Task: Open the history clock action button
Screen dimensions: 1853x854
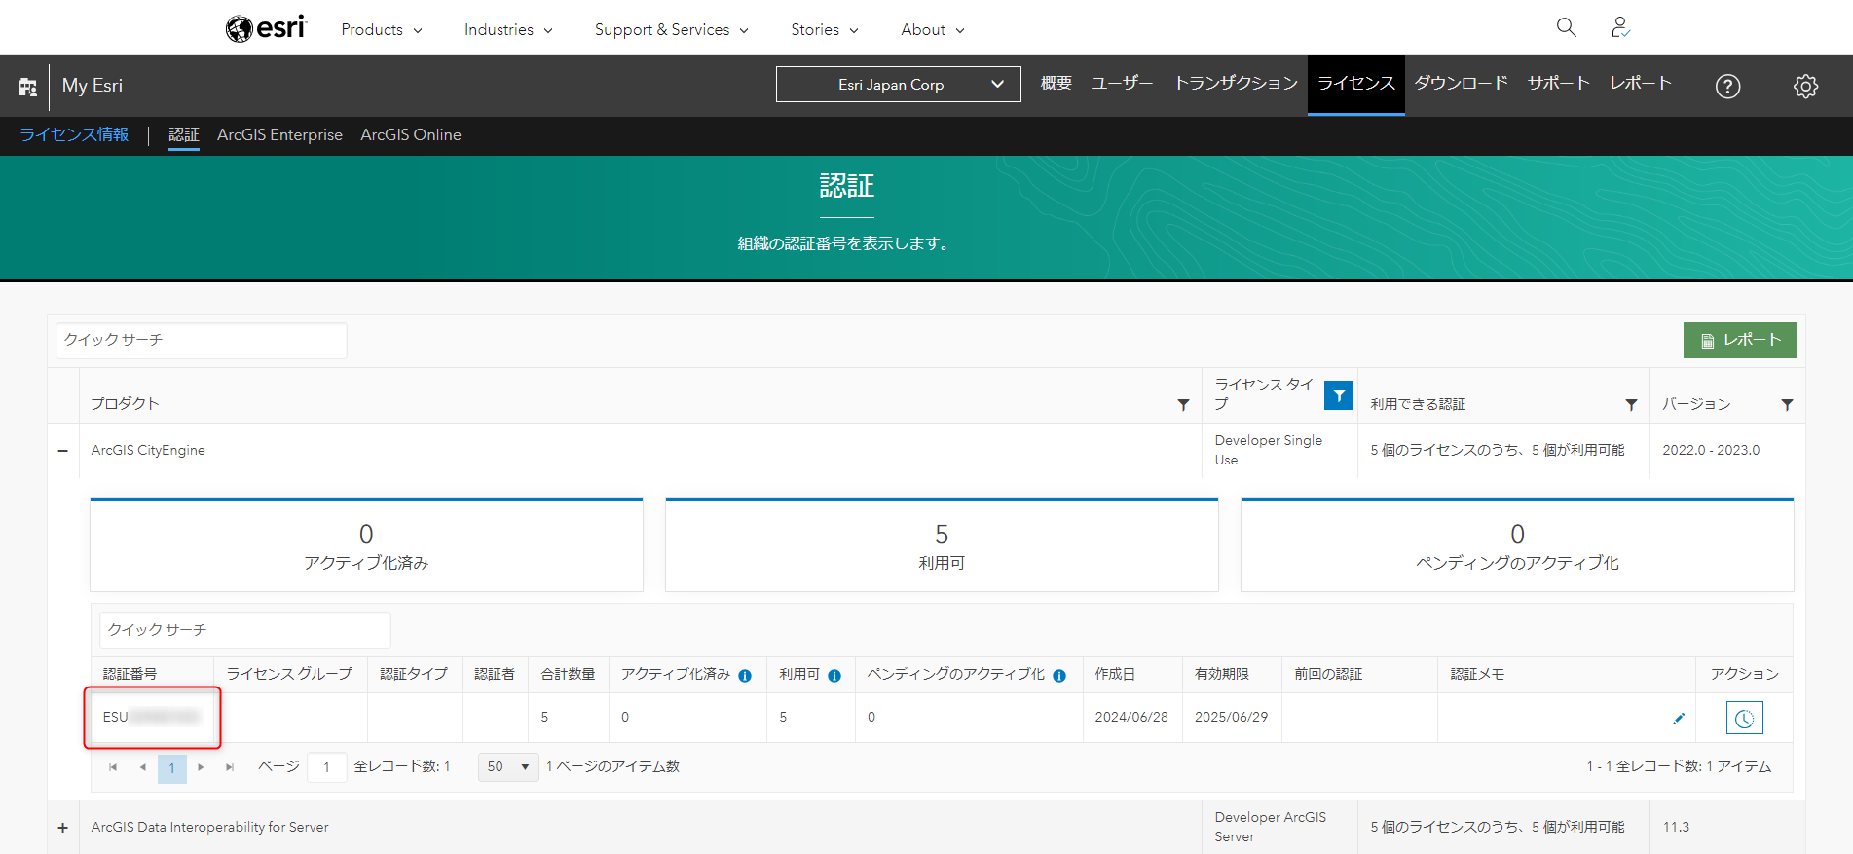Action: 1744,719
